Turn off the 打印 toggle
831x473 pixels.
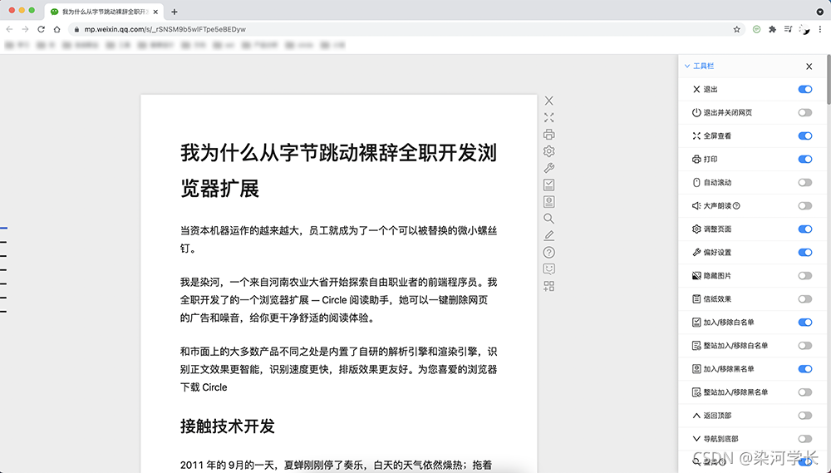(x=805, y=159)
